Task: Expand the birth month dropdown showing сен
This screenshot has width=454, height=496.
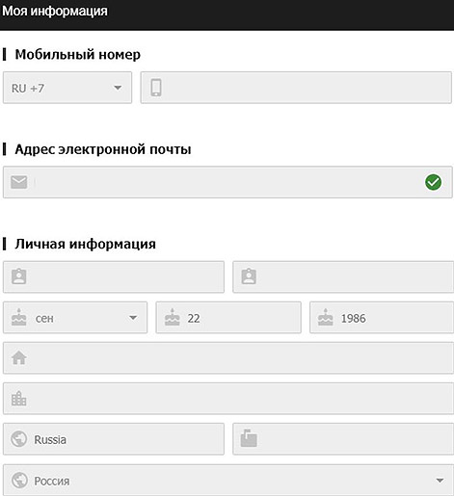Action: click(75, 318)
